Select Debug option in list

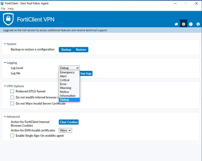69,100
